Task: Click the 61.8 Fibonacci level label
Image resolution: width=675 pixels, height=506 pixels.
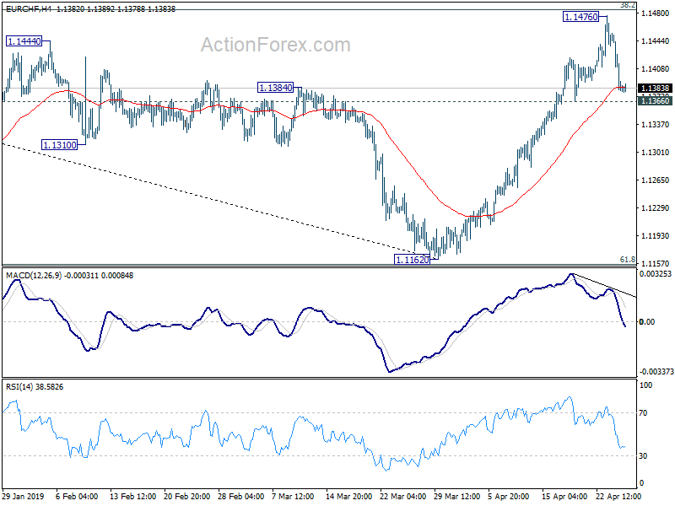Action: tap(628, 260)
